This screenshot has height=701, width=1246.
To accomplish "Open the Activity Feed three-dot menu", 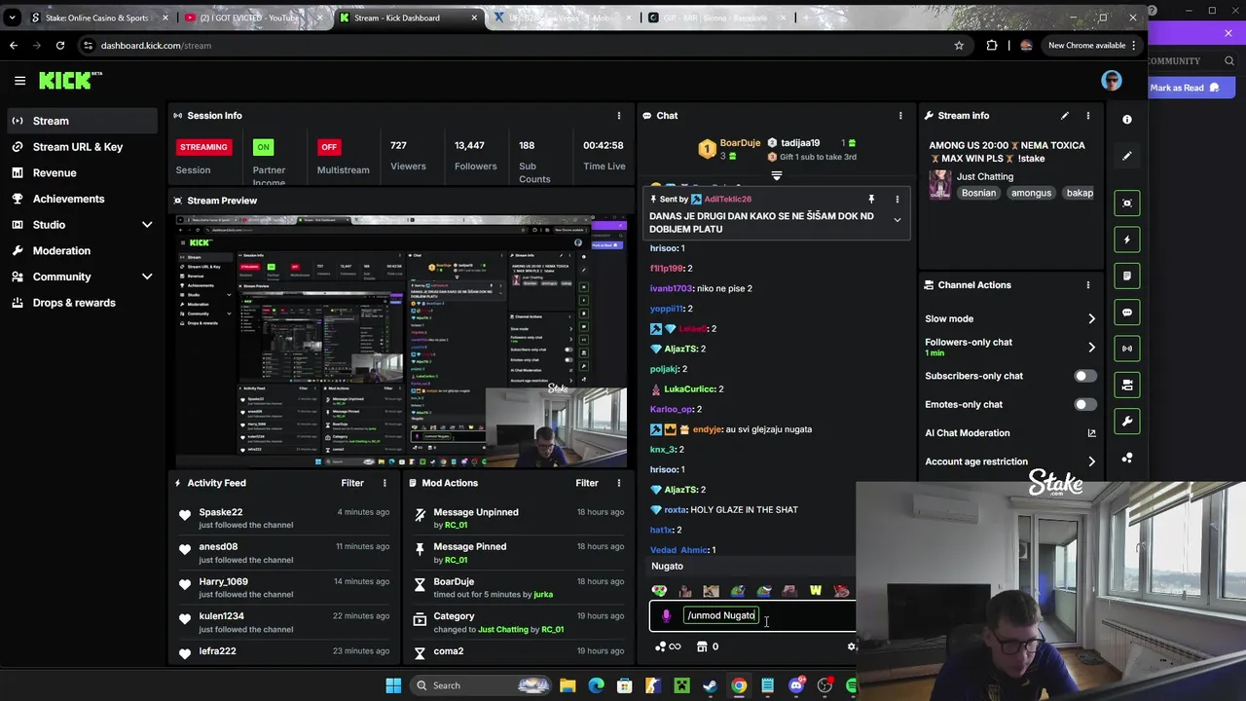I will tap(385, 483).
